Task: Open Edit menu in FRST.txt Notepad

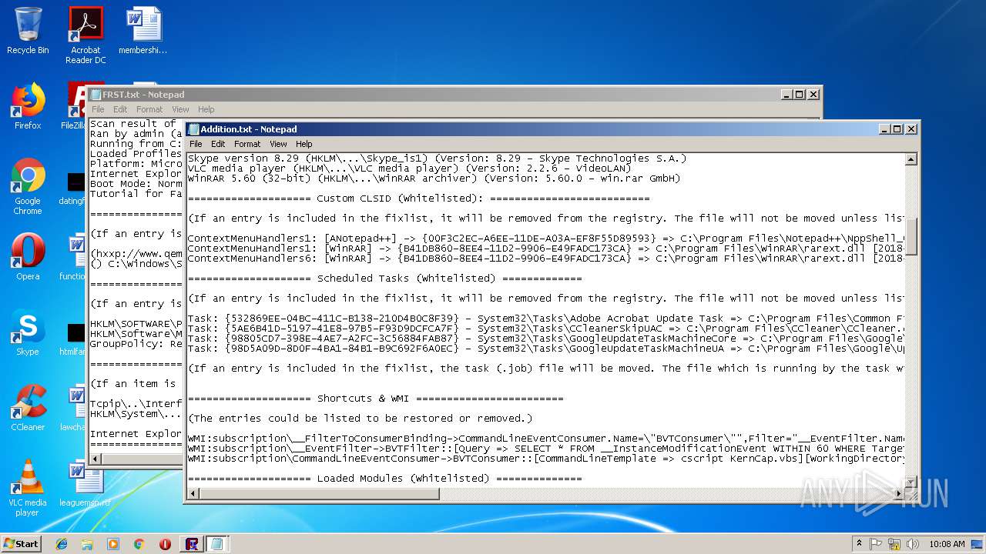Action: pos(120,109)
